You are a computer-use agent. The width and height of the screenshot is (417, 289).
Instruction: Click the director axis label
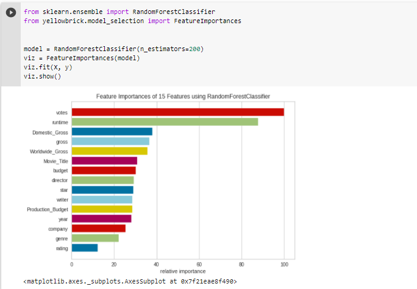(x=60, y=180)
